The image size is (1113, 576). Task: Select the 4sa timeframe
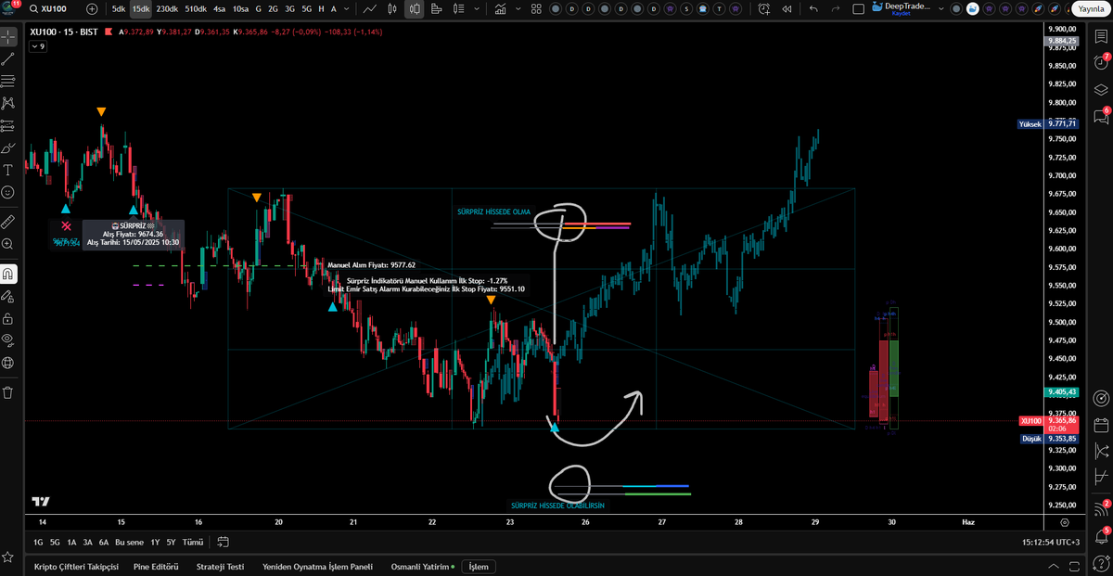click(x=219, y=8)
